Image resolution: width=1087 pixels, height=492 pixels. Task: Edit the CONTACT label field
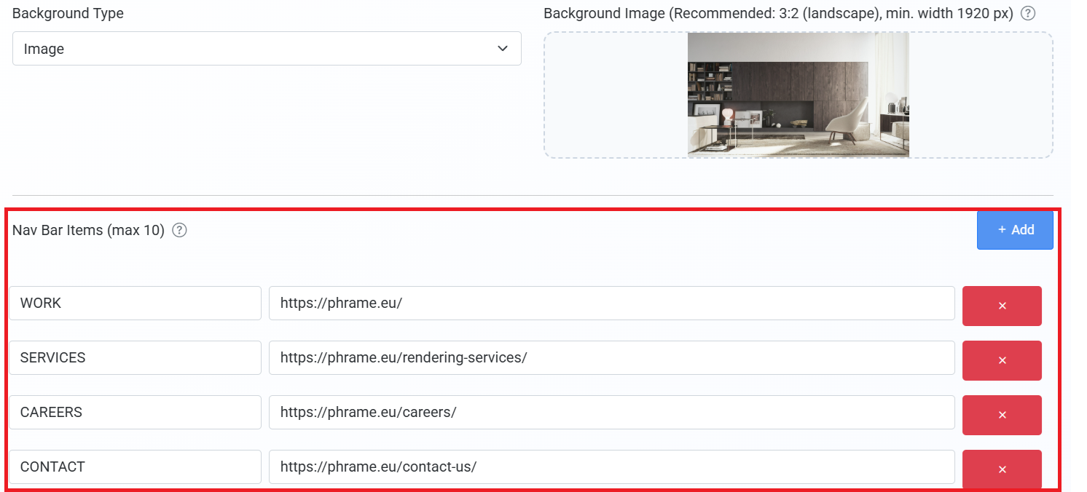click(x=135, y=467)
